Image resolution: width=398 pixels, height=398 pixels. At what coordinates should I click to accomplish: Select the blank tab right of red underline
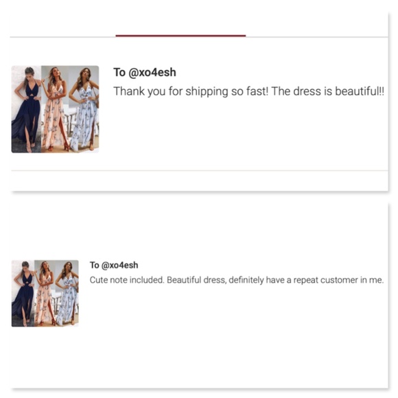[317, 24]
